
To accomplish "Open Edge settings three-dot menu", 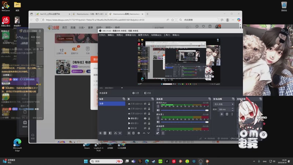I will (233, 20).
